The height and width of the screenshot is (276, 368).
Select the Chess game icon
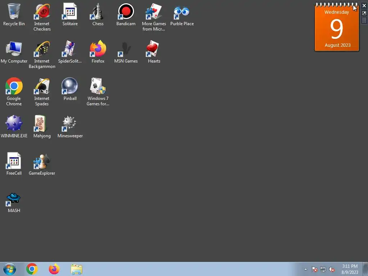98,14
